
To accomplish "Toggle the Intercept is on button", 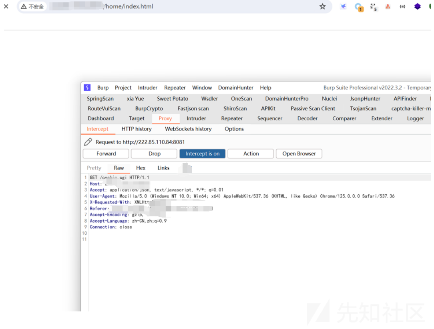I will pyautogui.click(x=202, y=154).
